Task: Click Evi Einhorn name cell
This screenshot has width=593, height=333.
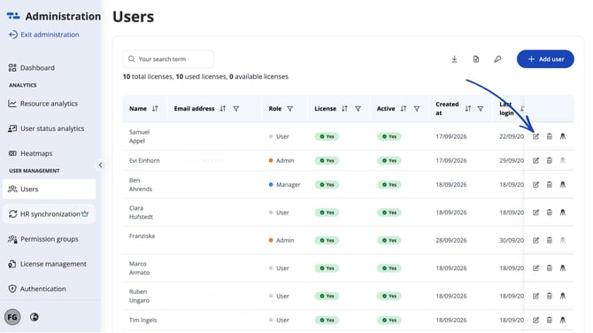Action: coord(144,160)
